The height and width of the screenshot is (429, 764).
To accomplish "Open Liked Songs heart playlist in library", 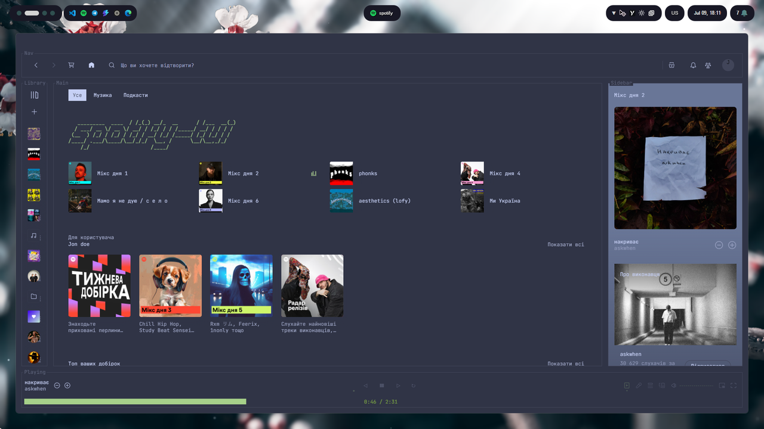I will [34, 316].
